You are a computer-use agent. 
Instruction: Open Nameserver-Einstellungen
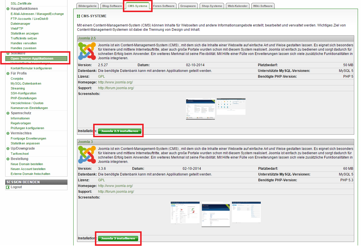(x=29, y=108)
